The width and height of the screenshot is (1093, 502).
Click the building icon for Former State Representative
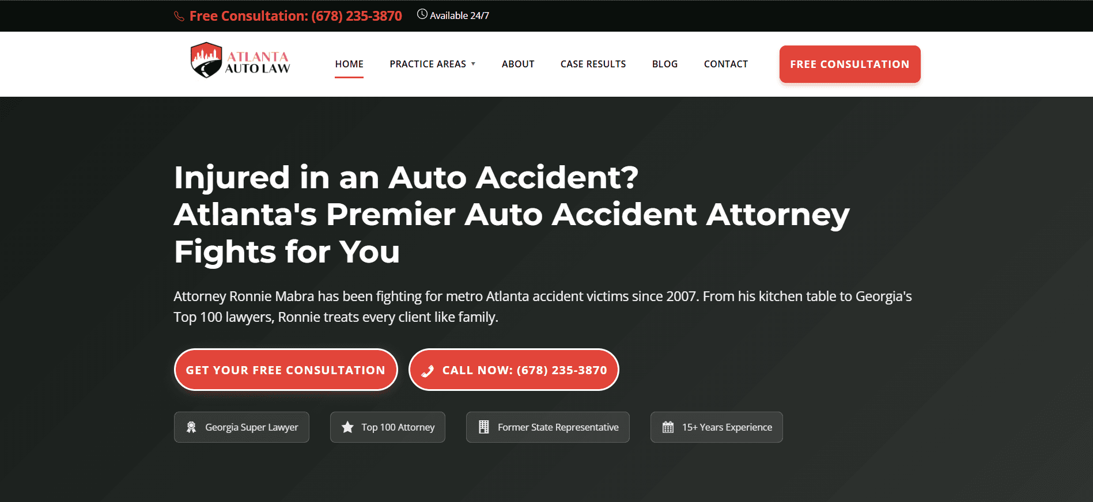(484, 427)
